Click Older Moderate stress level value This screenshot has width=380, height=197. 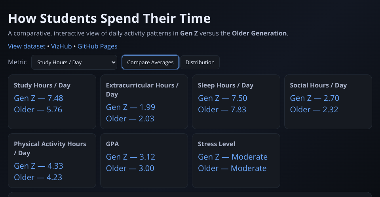[232, 168]
